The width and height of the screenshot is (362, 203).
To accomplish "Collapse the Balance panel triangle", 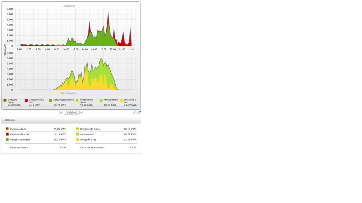I will point(4,120).
